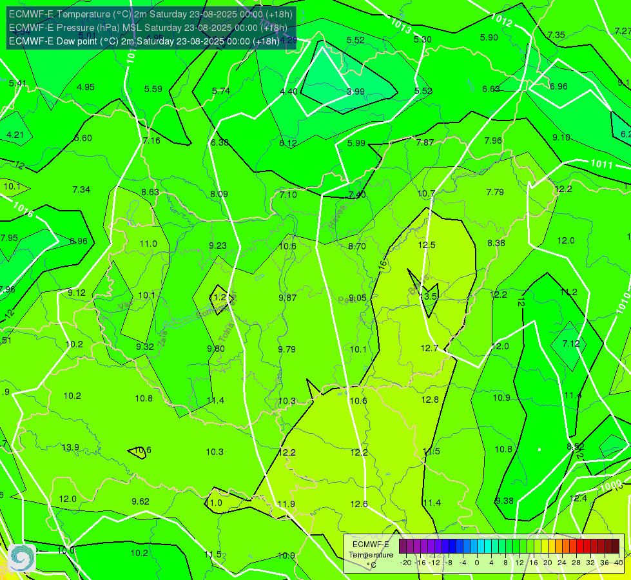Click the 5.41 dew point value
Image resolution: width=631 pixels, height=580 pixels.
tap(17, 83)
